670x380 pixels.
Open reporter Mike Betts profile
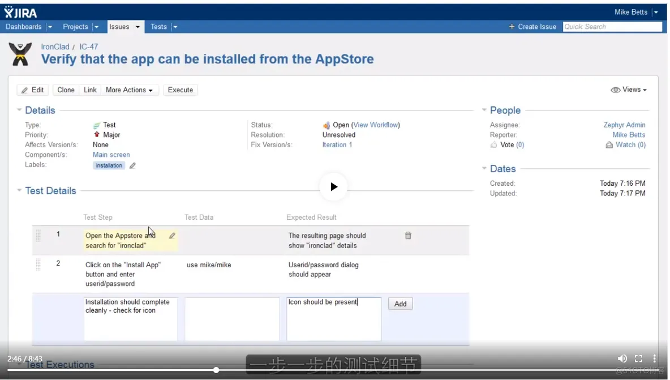pyautogui.click(x=629, y=135)
